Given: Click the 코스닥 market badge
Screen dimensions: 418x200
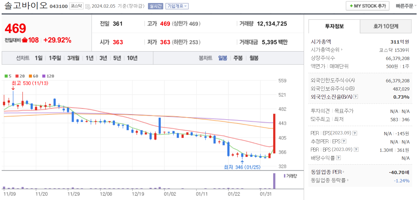Looking at the screenshot, I should tap(76, 6).
